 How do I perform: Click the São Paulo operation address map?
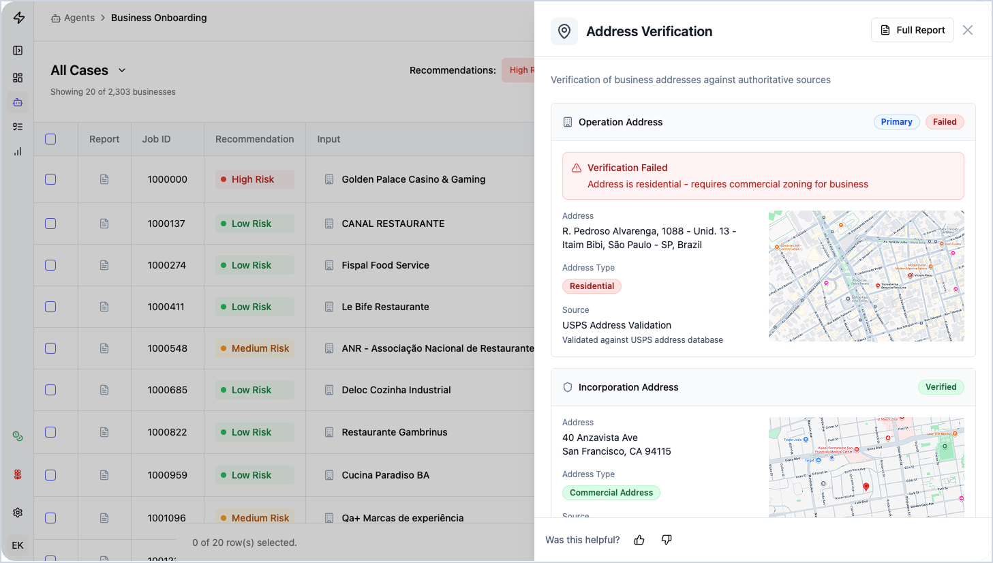[x=866, y=276]
